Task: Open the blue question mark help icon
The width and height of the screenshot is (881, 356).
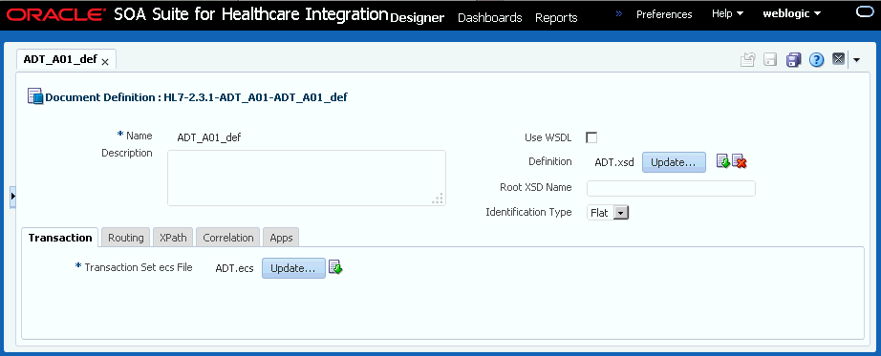Action: 816,59
